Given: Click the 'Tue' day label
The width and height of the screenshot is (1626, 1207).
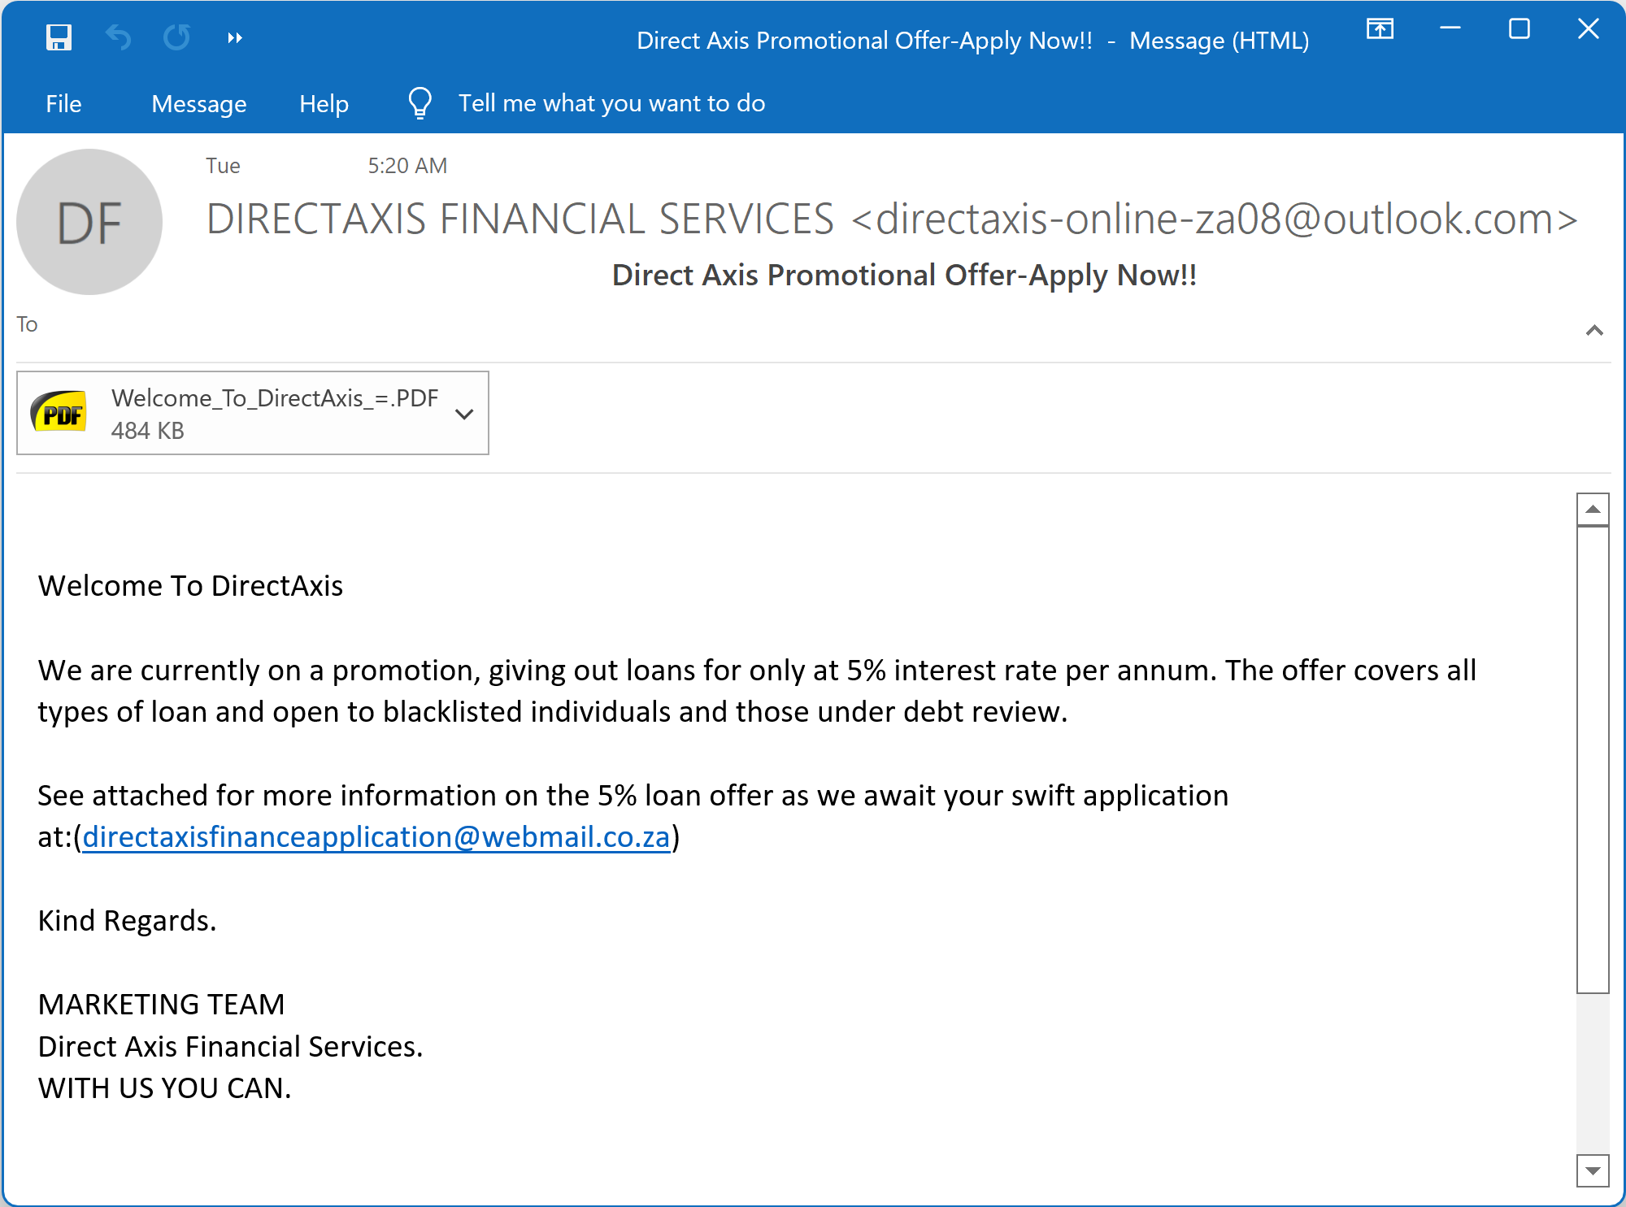Looking at the screenshot, I should pos(223,166).
